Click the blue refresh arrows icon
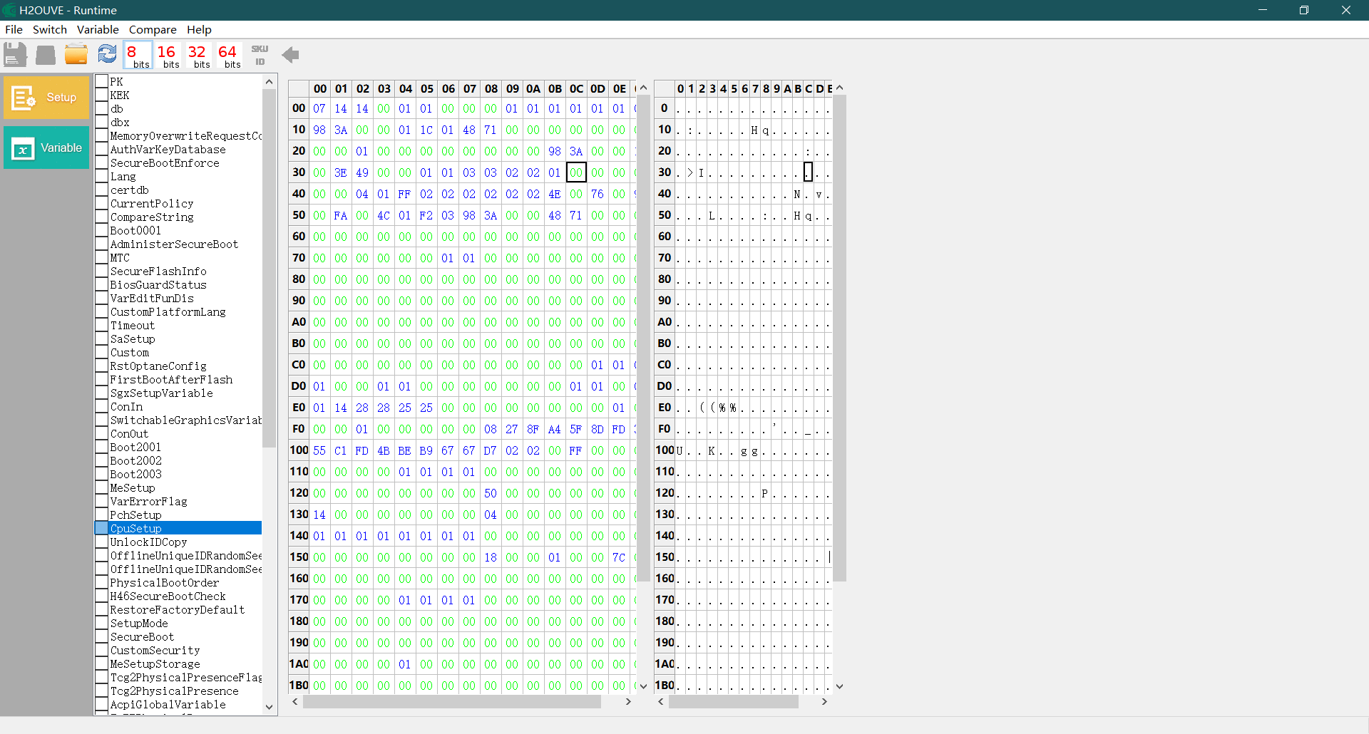The image size is (1369, 734). 107,54
